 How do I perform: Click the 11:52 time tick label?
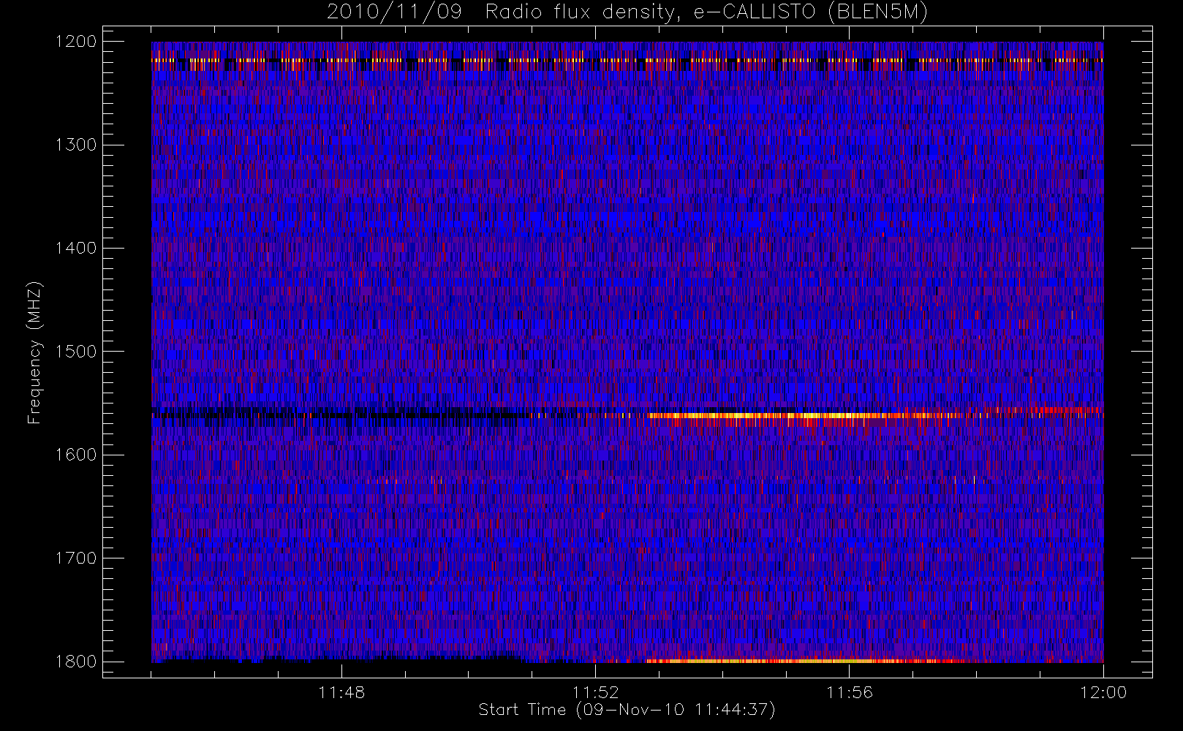[x=596, y=692]
